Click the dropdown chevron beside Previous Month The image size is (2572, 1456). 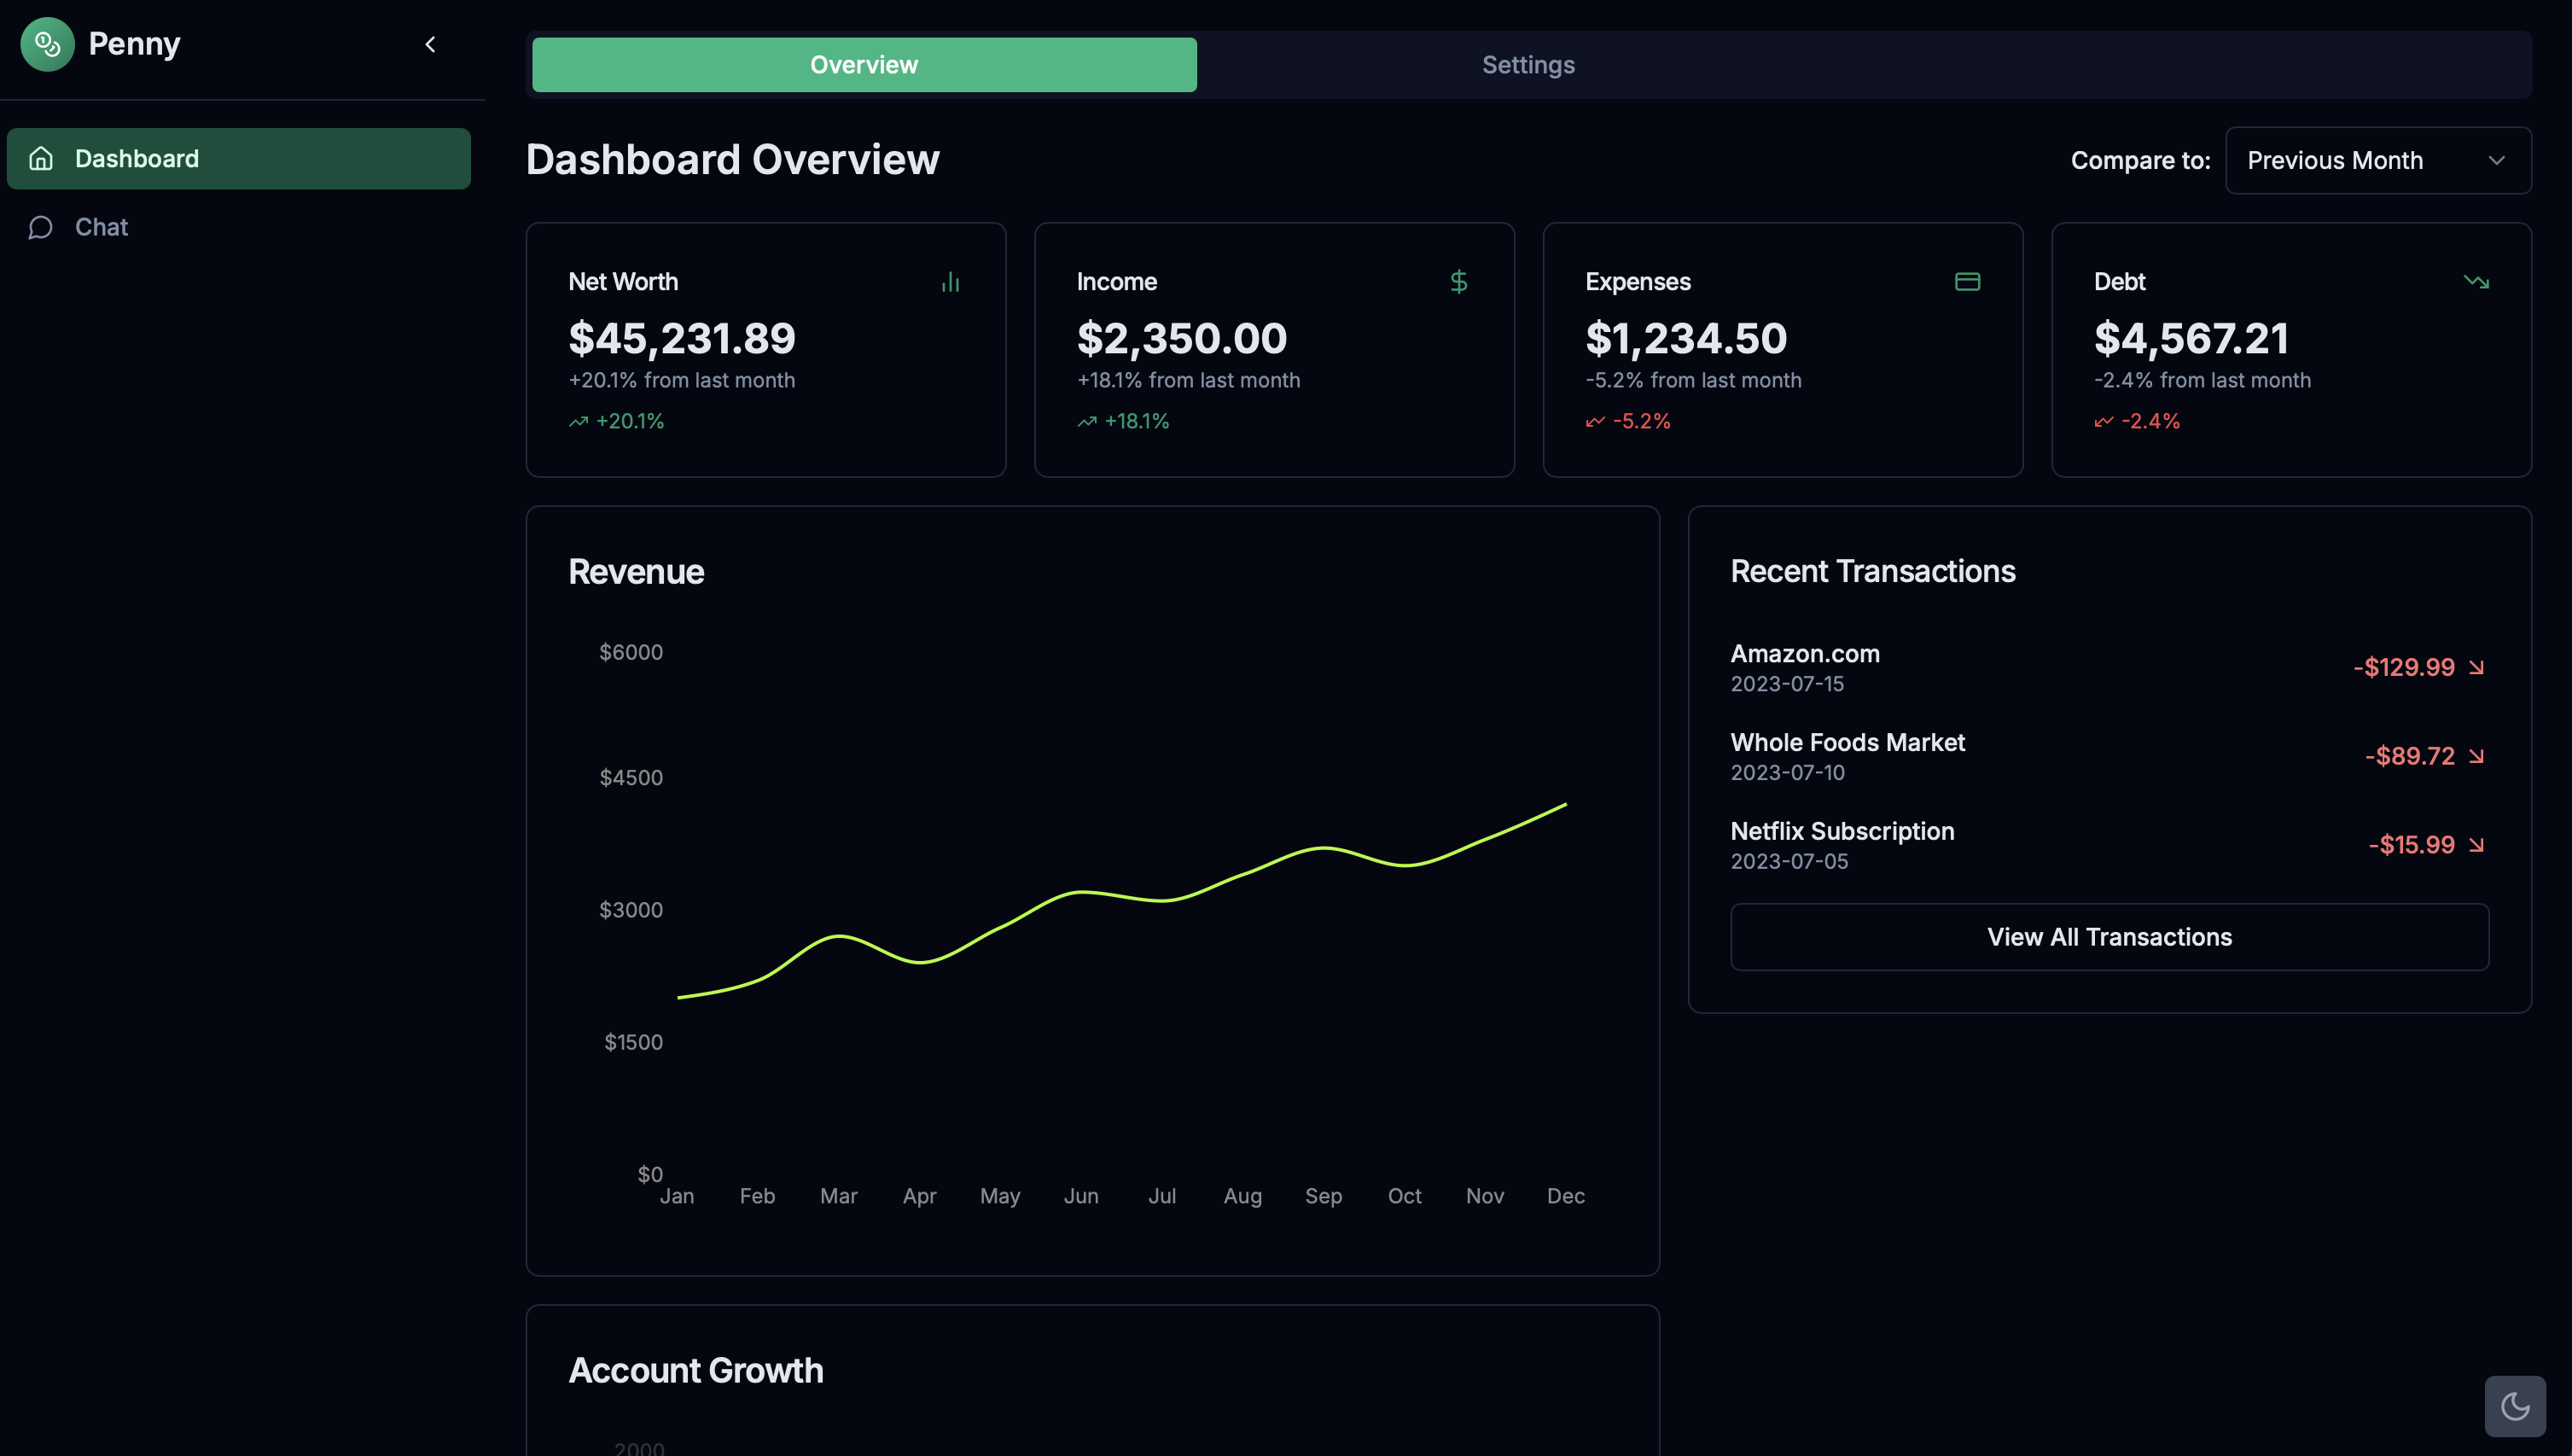(2496, 160)
